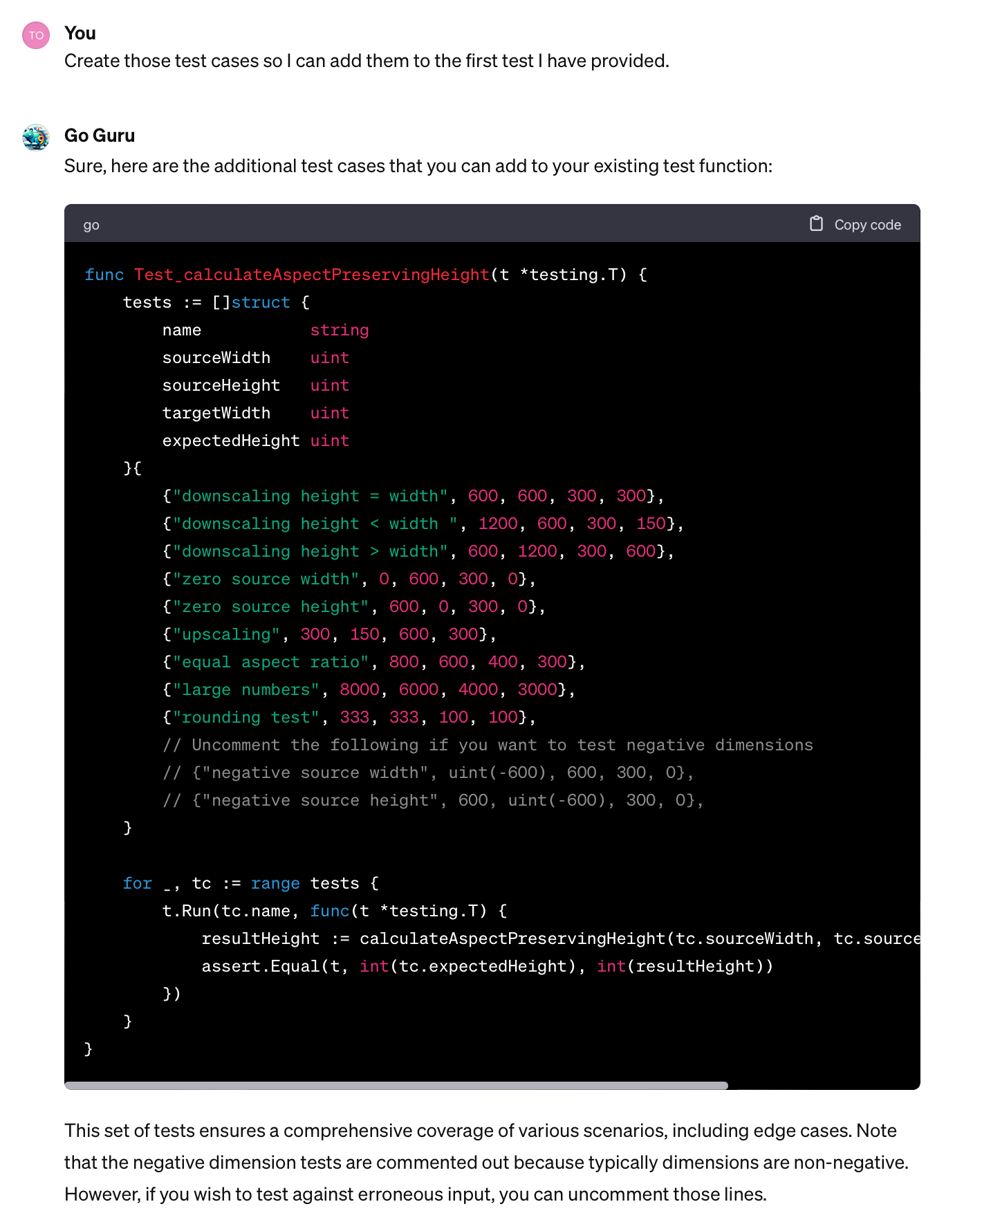Click the 'You' sender name
The width and height of the screenshot is (982, 1231).
click(80, 33)
